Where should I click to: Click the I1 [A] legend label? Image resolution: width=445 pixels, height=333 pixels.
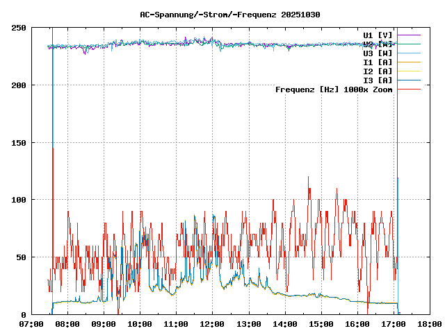[378, 62]
